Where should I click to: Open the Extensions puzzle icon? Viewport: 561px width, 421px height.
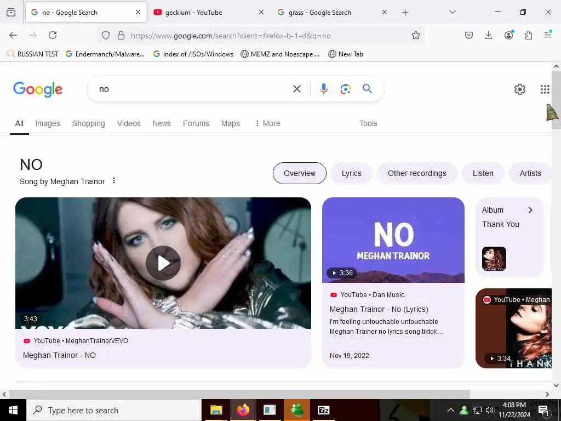[x=528, y=35]
